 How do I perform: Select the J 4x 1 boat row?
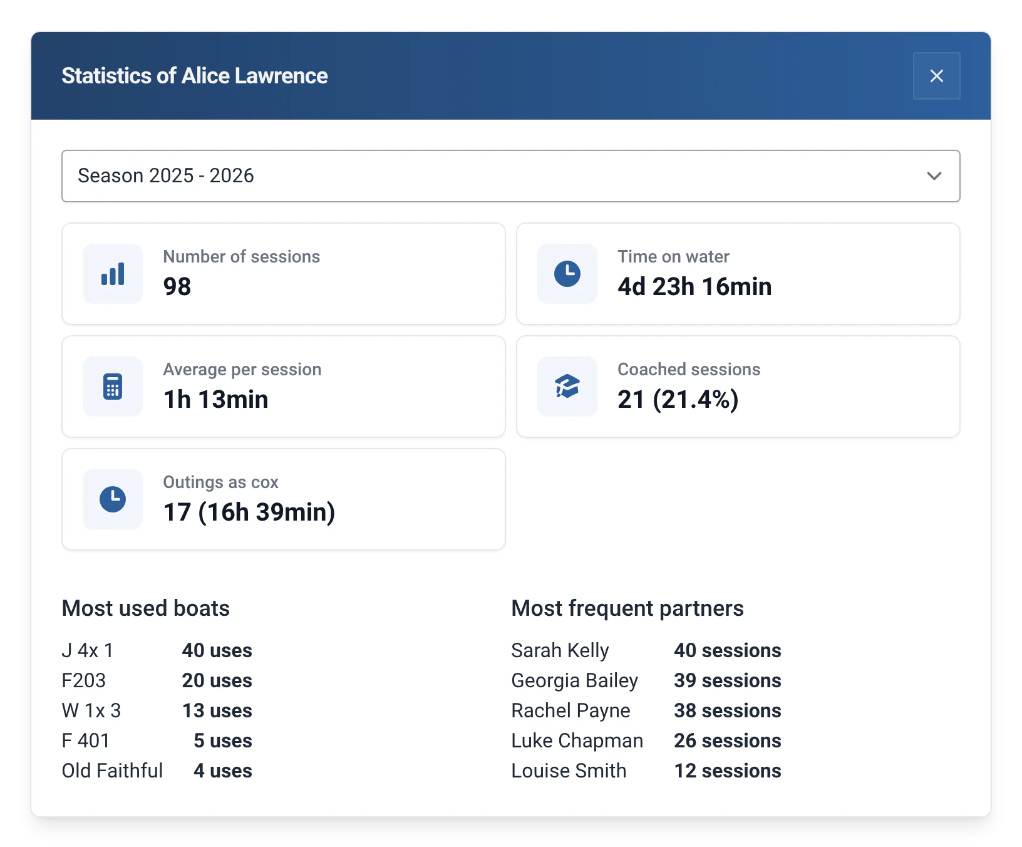(x=157, y=650)
